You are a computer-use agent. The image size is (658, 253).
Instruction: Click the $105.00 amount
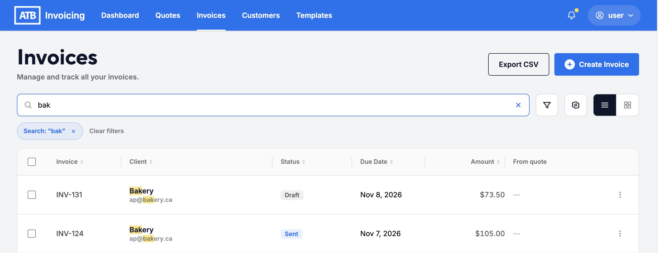[x=490, y=234]
